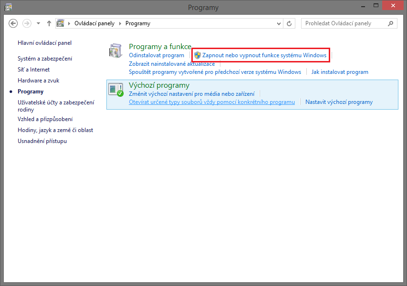Click the Up one level arrow
This screenshot has height=286, width=407.
pyautogui.click(x=49, y=23)
